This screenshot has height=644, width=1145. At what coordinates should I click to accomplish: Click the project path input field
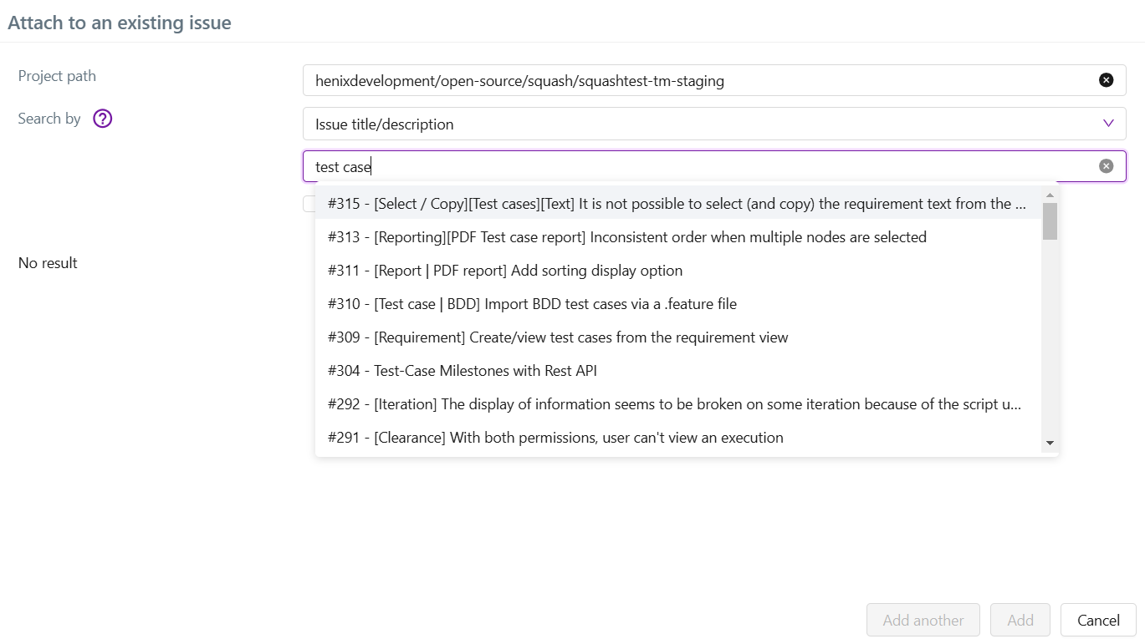669,79
